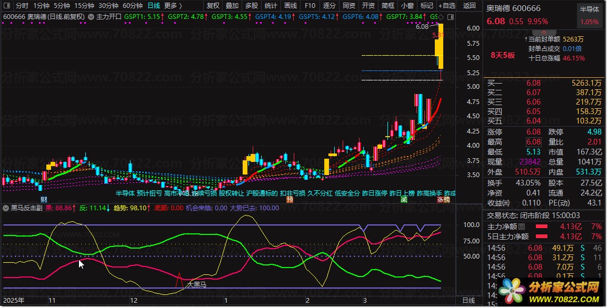Expand main chart indicator dropdown arrow before 主力开口

click(91, 17)
